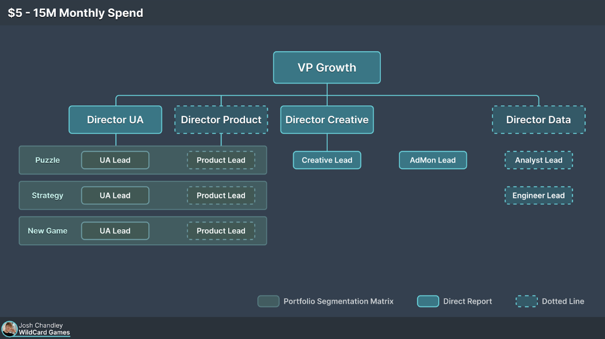The height and width of the screenshot is (339, 605).
Task: Select Product Lead in the New Game row
Action: (x=221, y=231)
